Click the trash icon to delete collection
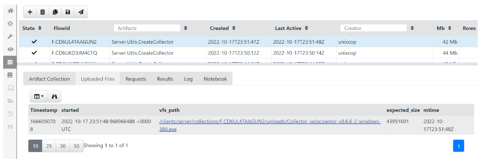 [x=43, y=12]
